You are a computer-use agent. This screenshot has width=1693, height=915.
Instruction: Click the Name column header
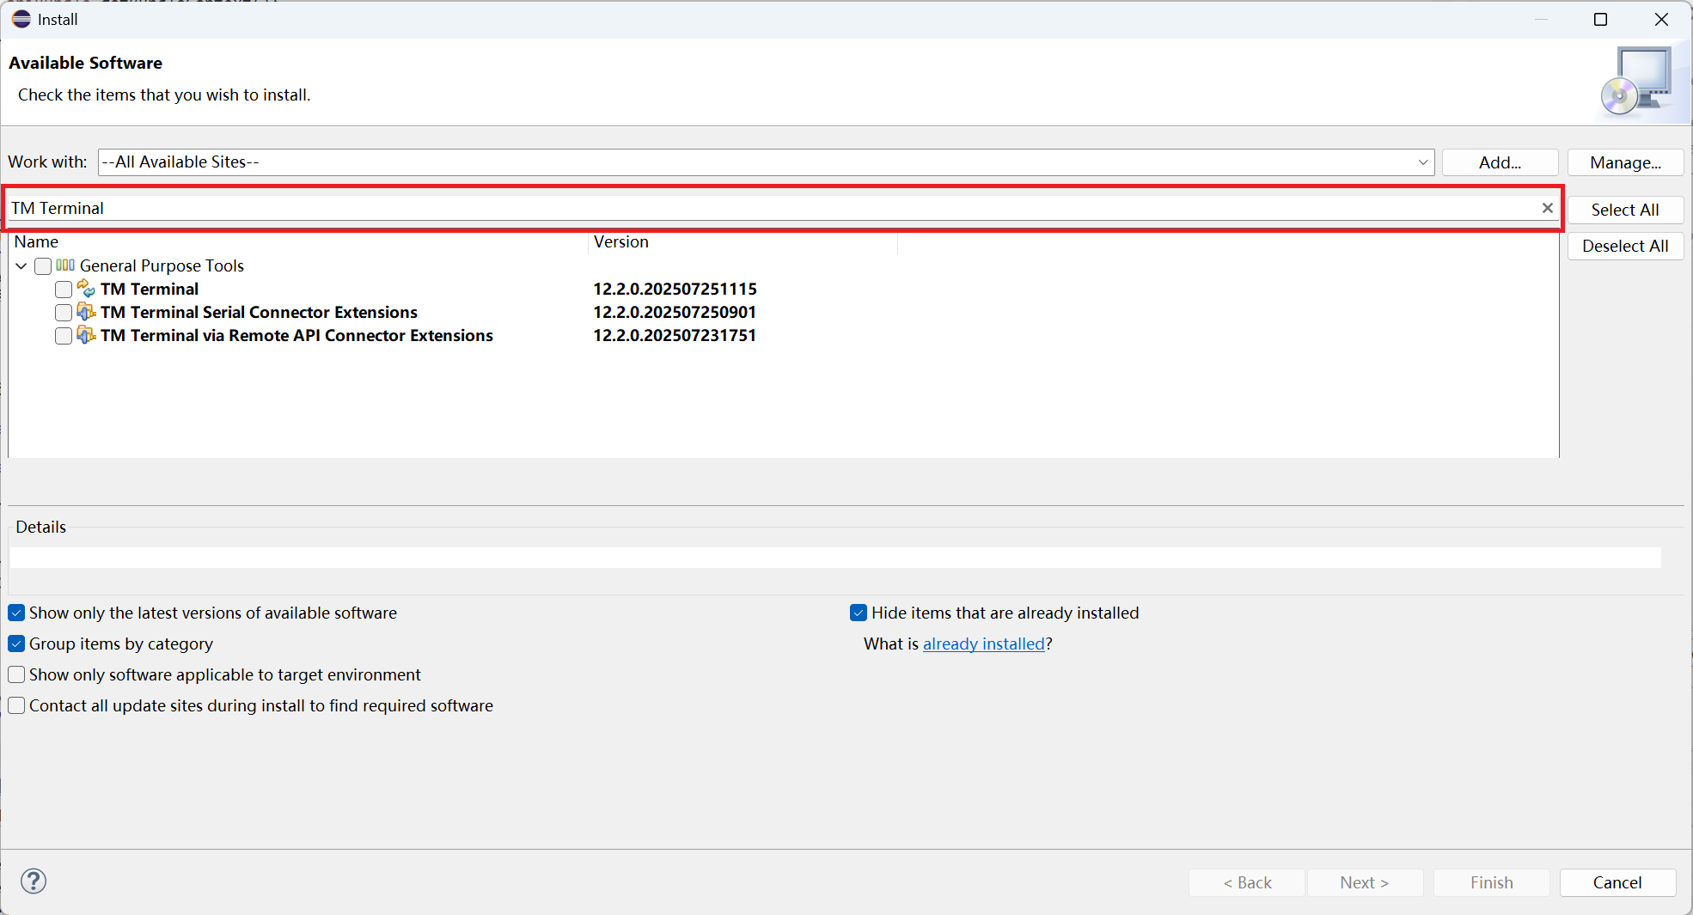(x=298, y=242)
